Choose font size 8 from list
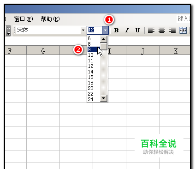195x169 pixels. coord(94,44)
